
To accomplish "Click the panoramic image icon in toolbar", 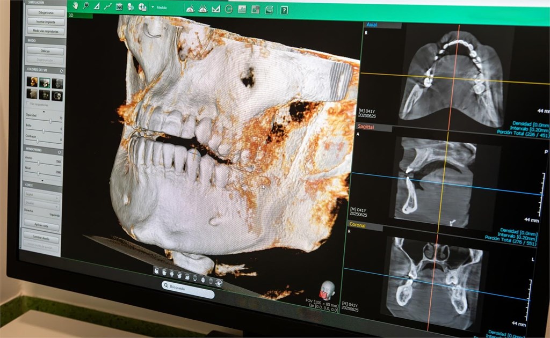I will [242, 10].
